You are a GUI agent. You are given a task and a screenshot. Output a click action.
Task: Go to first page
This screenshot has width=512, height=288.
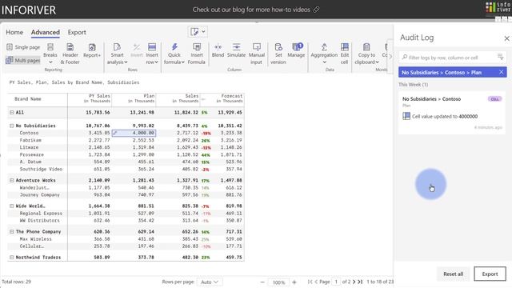310,282
